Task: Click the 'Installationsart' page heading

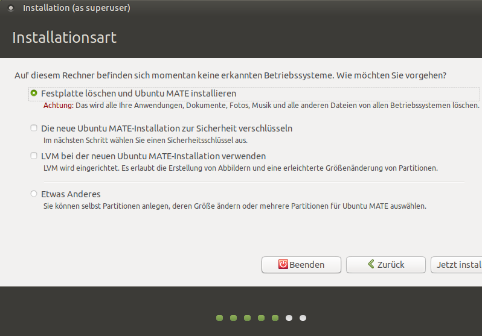Action: point(64,37)
